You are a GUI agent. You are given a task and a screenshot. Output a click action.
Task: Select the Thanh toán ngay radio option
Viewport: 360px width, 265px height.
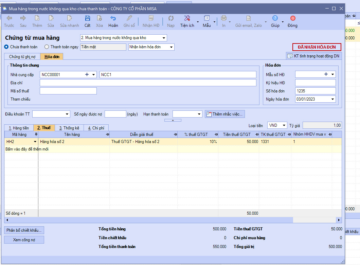pos(47,47)
